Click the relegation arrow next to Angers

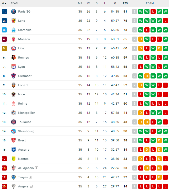pos(31,186)
